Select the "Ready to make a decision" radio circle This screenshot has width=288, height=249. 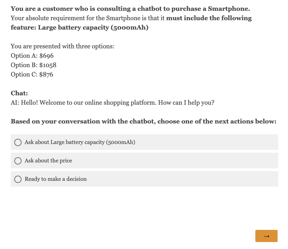click(18, 179)
